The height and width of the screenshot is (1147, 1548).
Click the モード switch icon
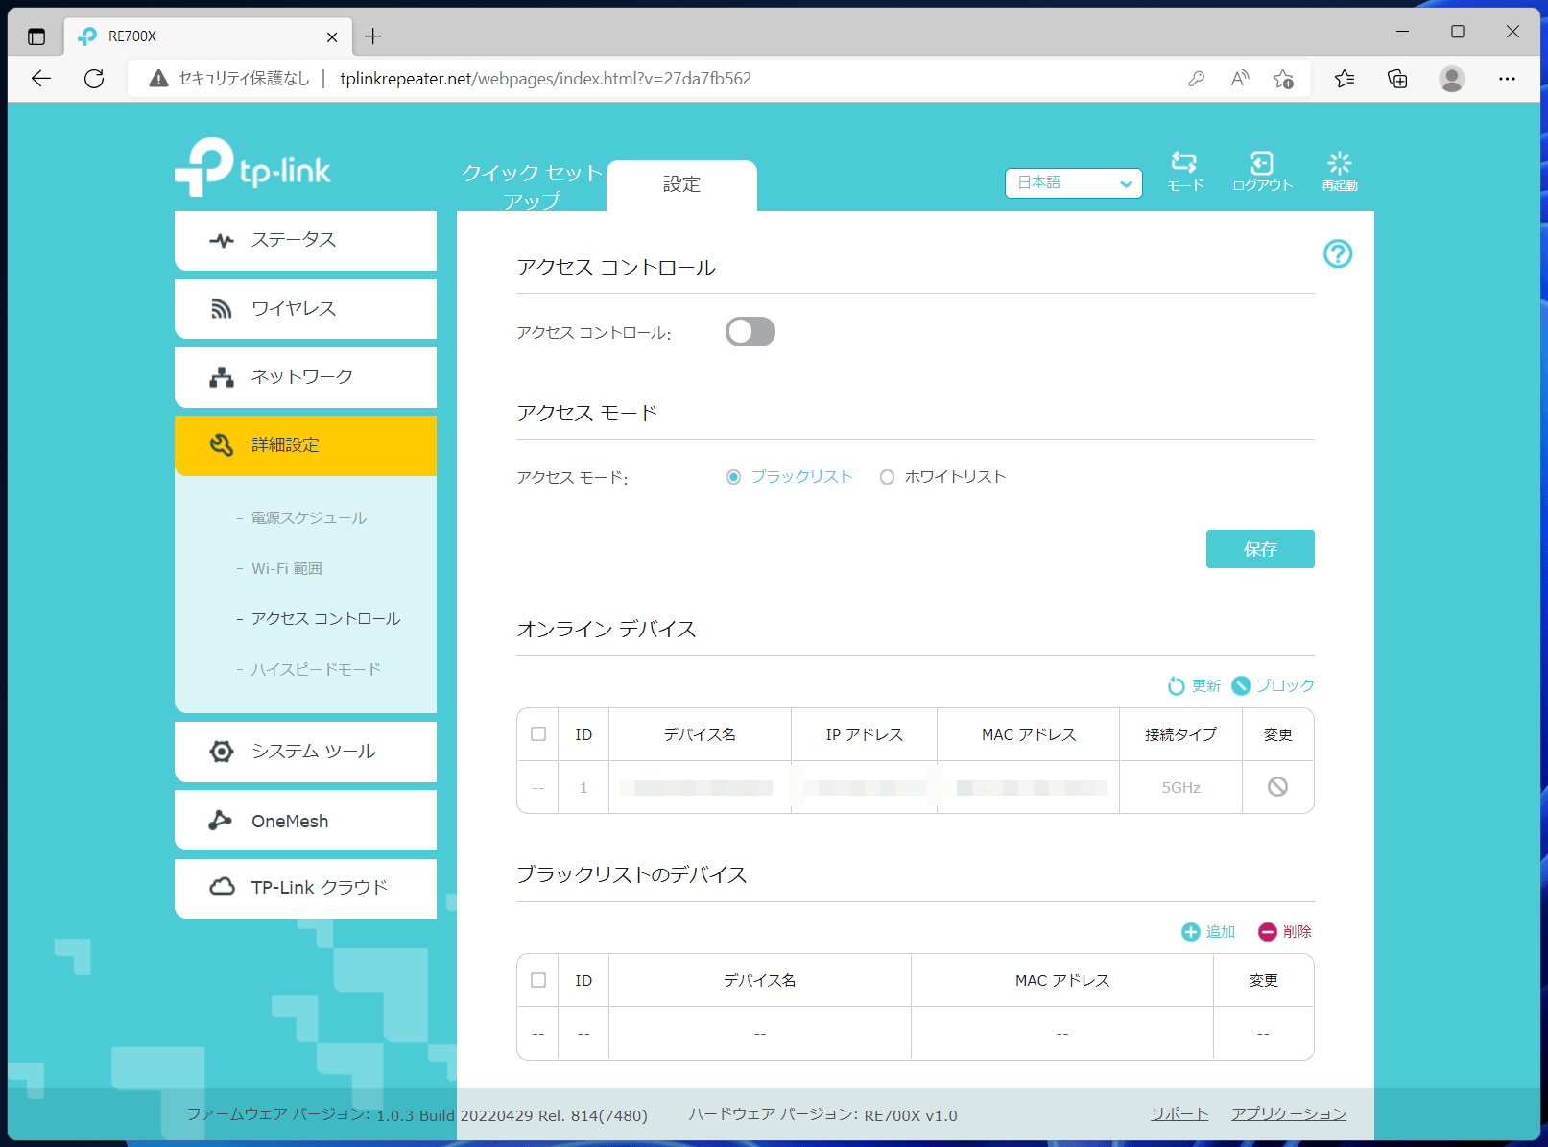tap(1184, 162)
